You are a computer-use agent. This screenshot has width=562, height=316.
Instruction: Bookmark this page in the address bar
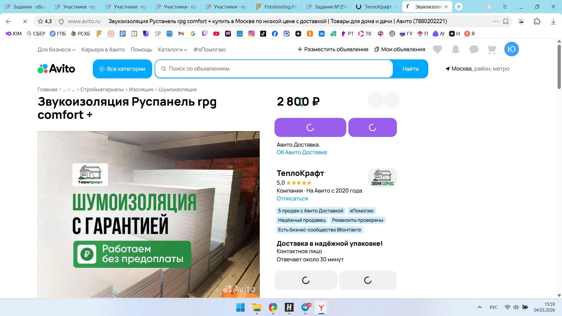[506, 21]
